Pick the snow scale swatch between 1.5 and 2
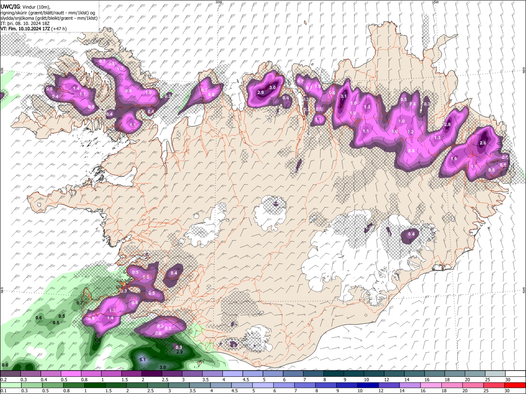This screenshot has height=394, width=526. pos(131,374)
